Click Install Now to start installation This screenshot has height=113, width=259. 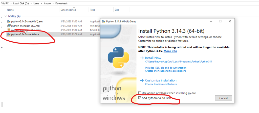[153, 58]
